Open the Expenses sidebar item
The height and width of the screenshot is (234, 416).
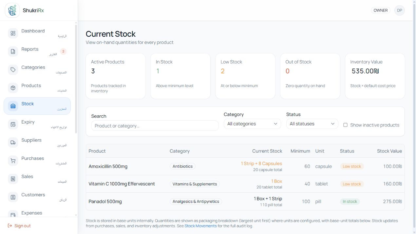tap(37, 214)
